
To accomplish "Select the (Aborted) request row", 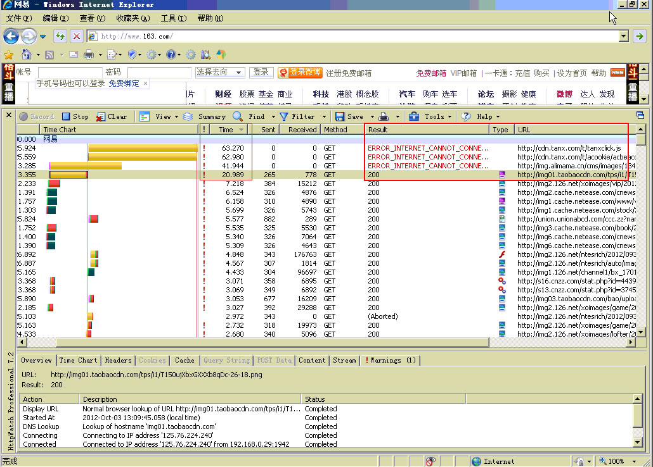I will [x=326, y=316].
